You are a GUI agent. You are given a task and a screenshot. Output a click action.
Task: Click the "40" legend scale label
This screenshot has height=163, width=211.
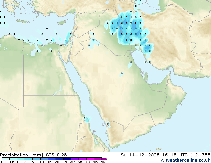(88, 162)
